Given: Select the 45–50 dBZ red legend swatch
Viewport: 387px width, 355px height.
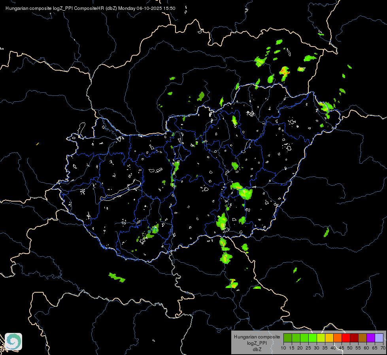Looking at the screenshot, I should (346, 338).
